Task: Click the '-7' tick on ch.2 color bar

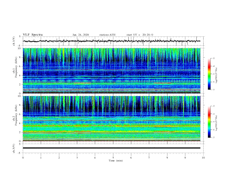Action: [x=213, y=137]
